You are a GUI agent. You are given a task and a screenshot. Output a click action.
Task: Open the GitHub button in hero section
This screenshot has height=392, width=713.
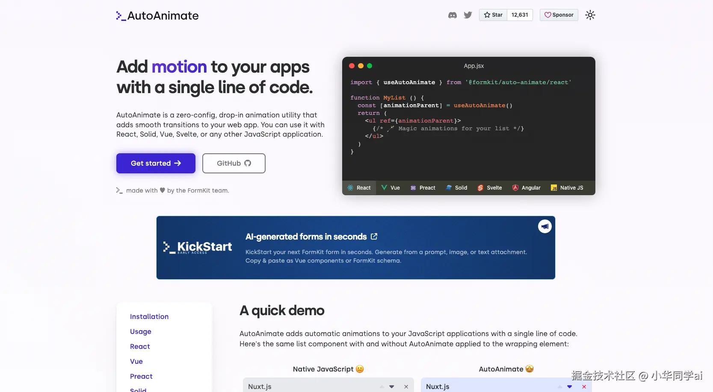pos(234,163)
